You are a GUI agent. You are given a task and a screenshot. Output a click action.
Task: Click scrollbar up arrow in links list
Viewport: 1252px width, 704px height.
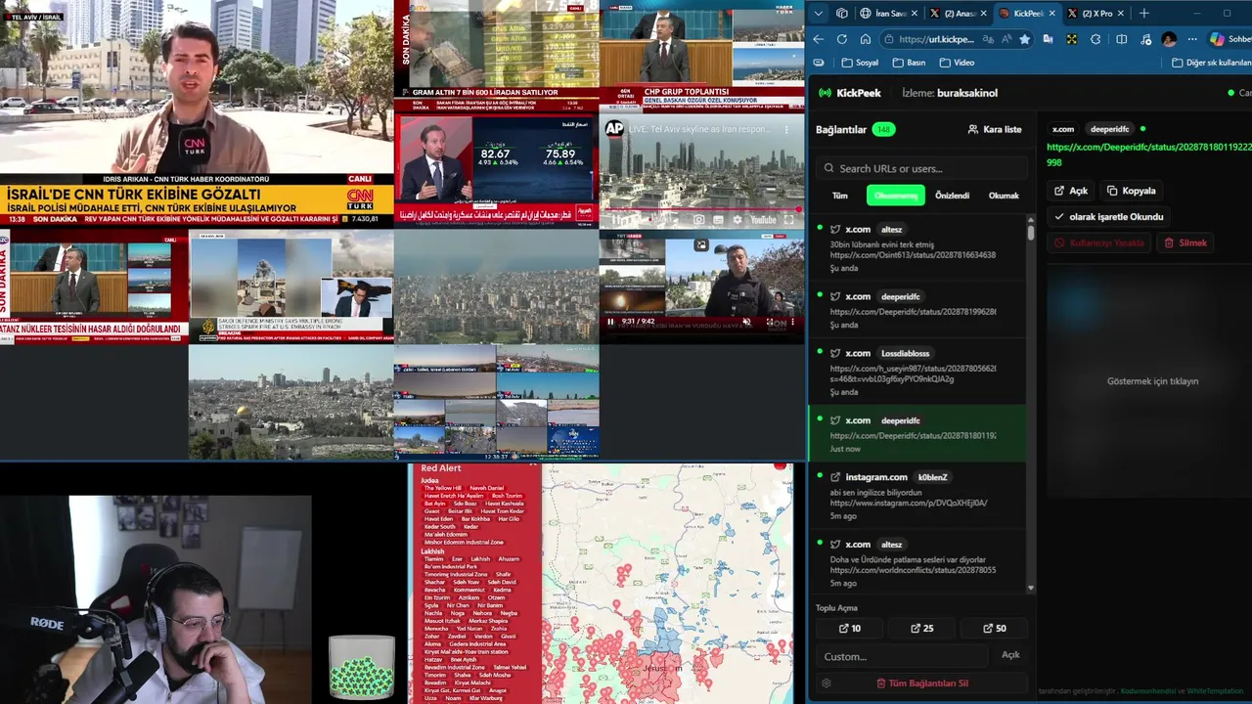(1030, 219)
